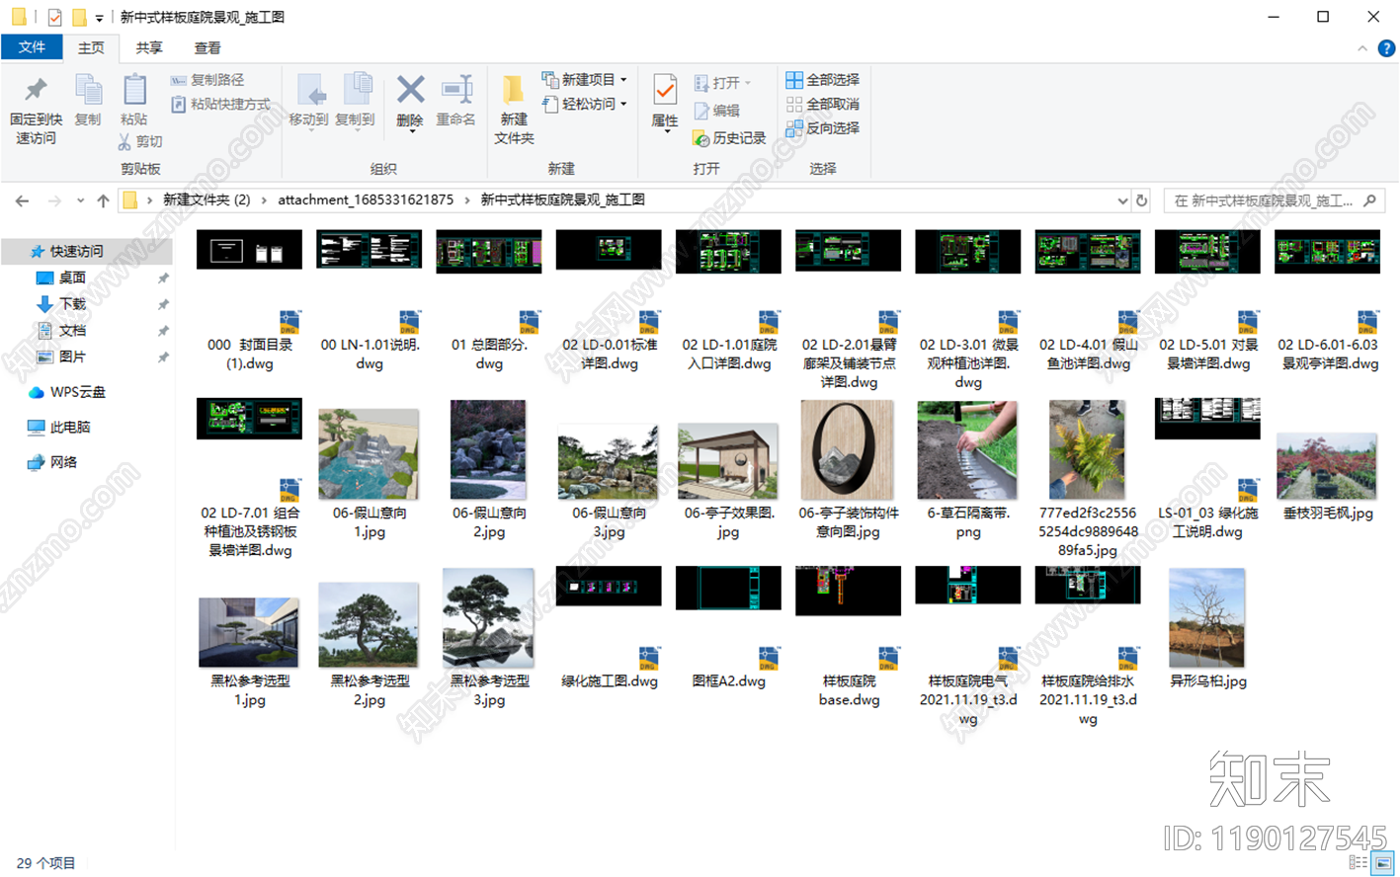1400x877 pixels.
Task: Select the Move To icon
Action: click(310, 91)
